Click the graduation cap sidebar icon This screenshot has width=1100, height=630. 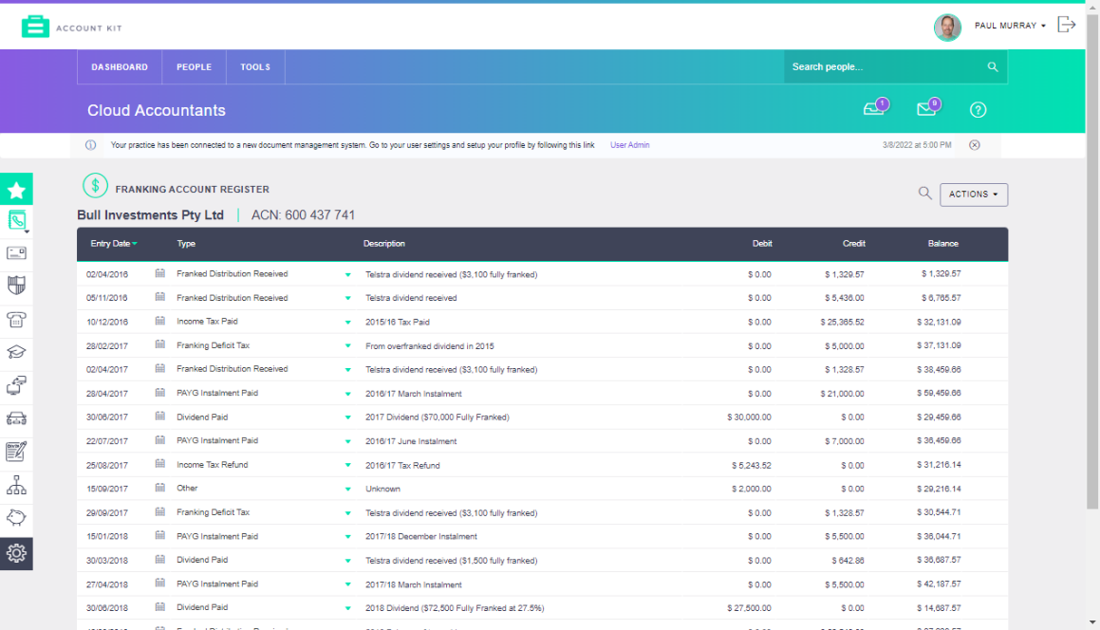pos(16,353)
